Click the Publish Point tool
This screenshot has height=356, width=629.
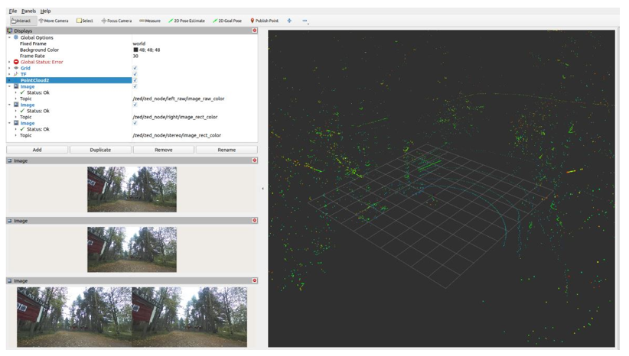265,21
